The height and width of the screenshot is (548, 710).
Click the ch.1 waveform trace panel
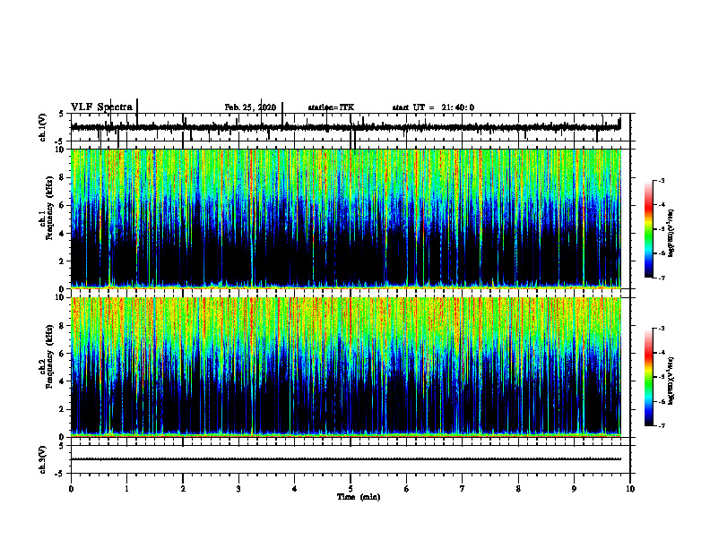pos(351,127)
